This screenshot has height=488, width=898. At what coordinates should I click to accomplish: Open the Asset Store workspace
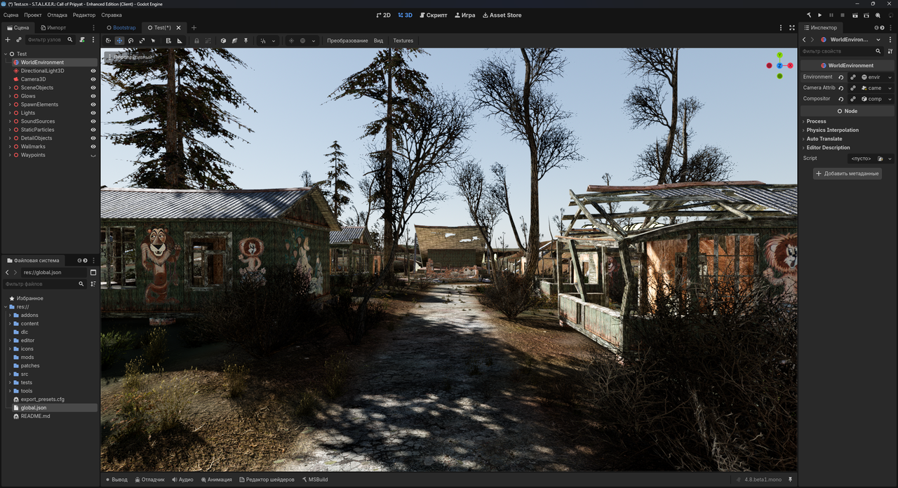502,15
